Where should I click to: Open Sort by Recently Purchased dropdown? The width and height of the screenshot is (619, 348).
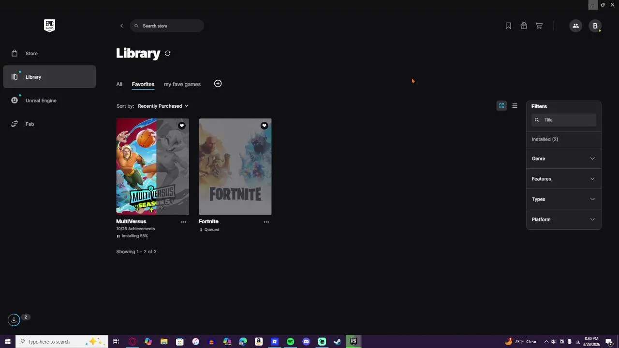163,106
